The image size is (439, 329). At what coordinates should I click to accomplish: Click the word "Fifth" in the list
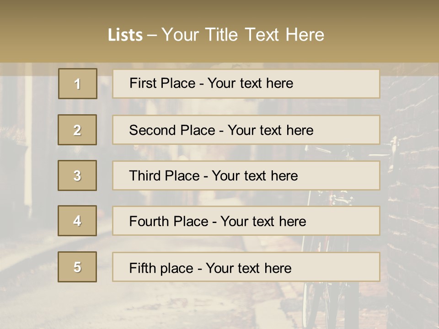click(x=142, y=268)
